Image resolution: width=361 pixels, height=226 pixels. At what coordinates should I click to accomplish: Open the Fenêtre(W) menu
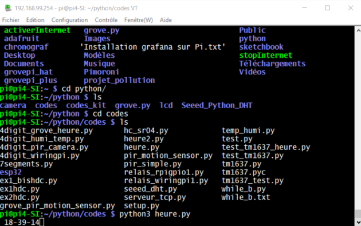(139, 20)
